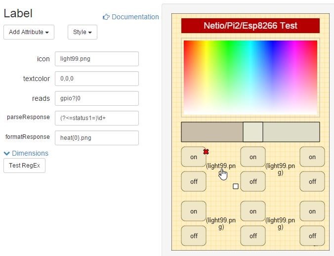Image resolution: width=334 pixels, height=256 pixels.
Task: Click the slider handle below the palette
Action: [x=252, y=132]
